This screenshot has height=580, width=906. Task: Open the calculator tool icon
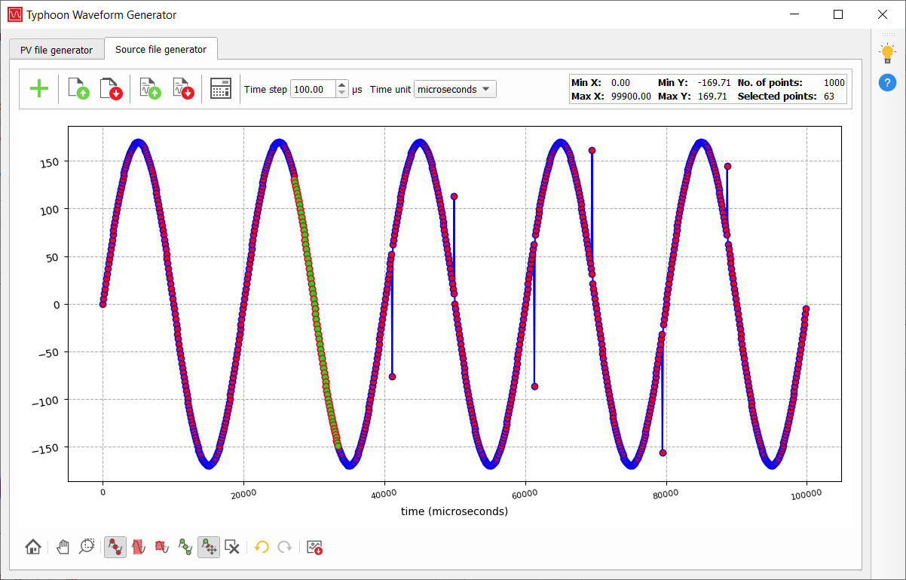coord(220,89)
